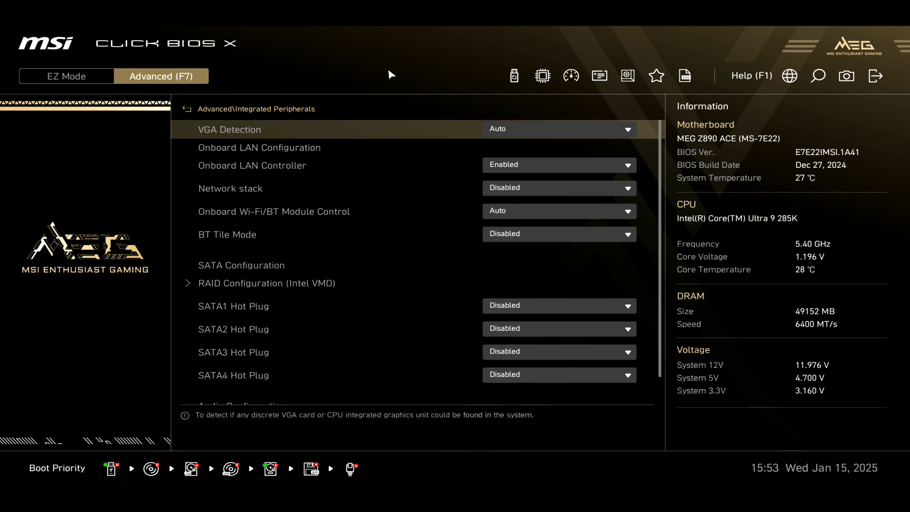Select USB floppy boot priority icon

pyautogui.click(x=311, y=469)
